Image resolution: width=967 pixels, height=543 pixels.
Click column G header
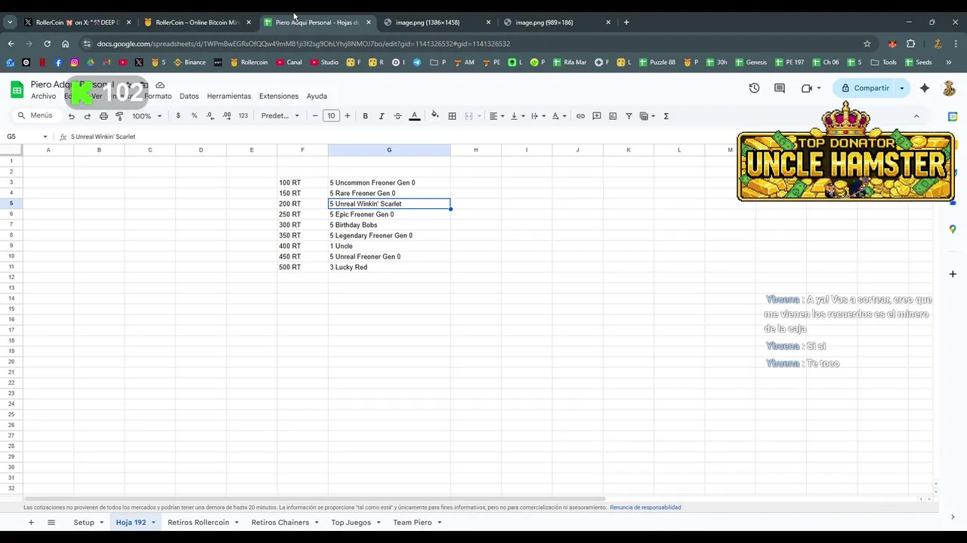coord(389,150)
